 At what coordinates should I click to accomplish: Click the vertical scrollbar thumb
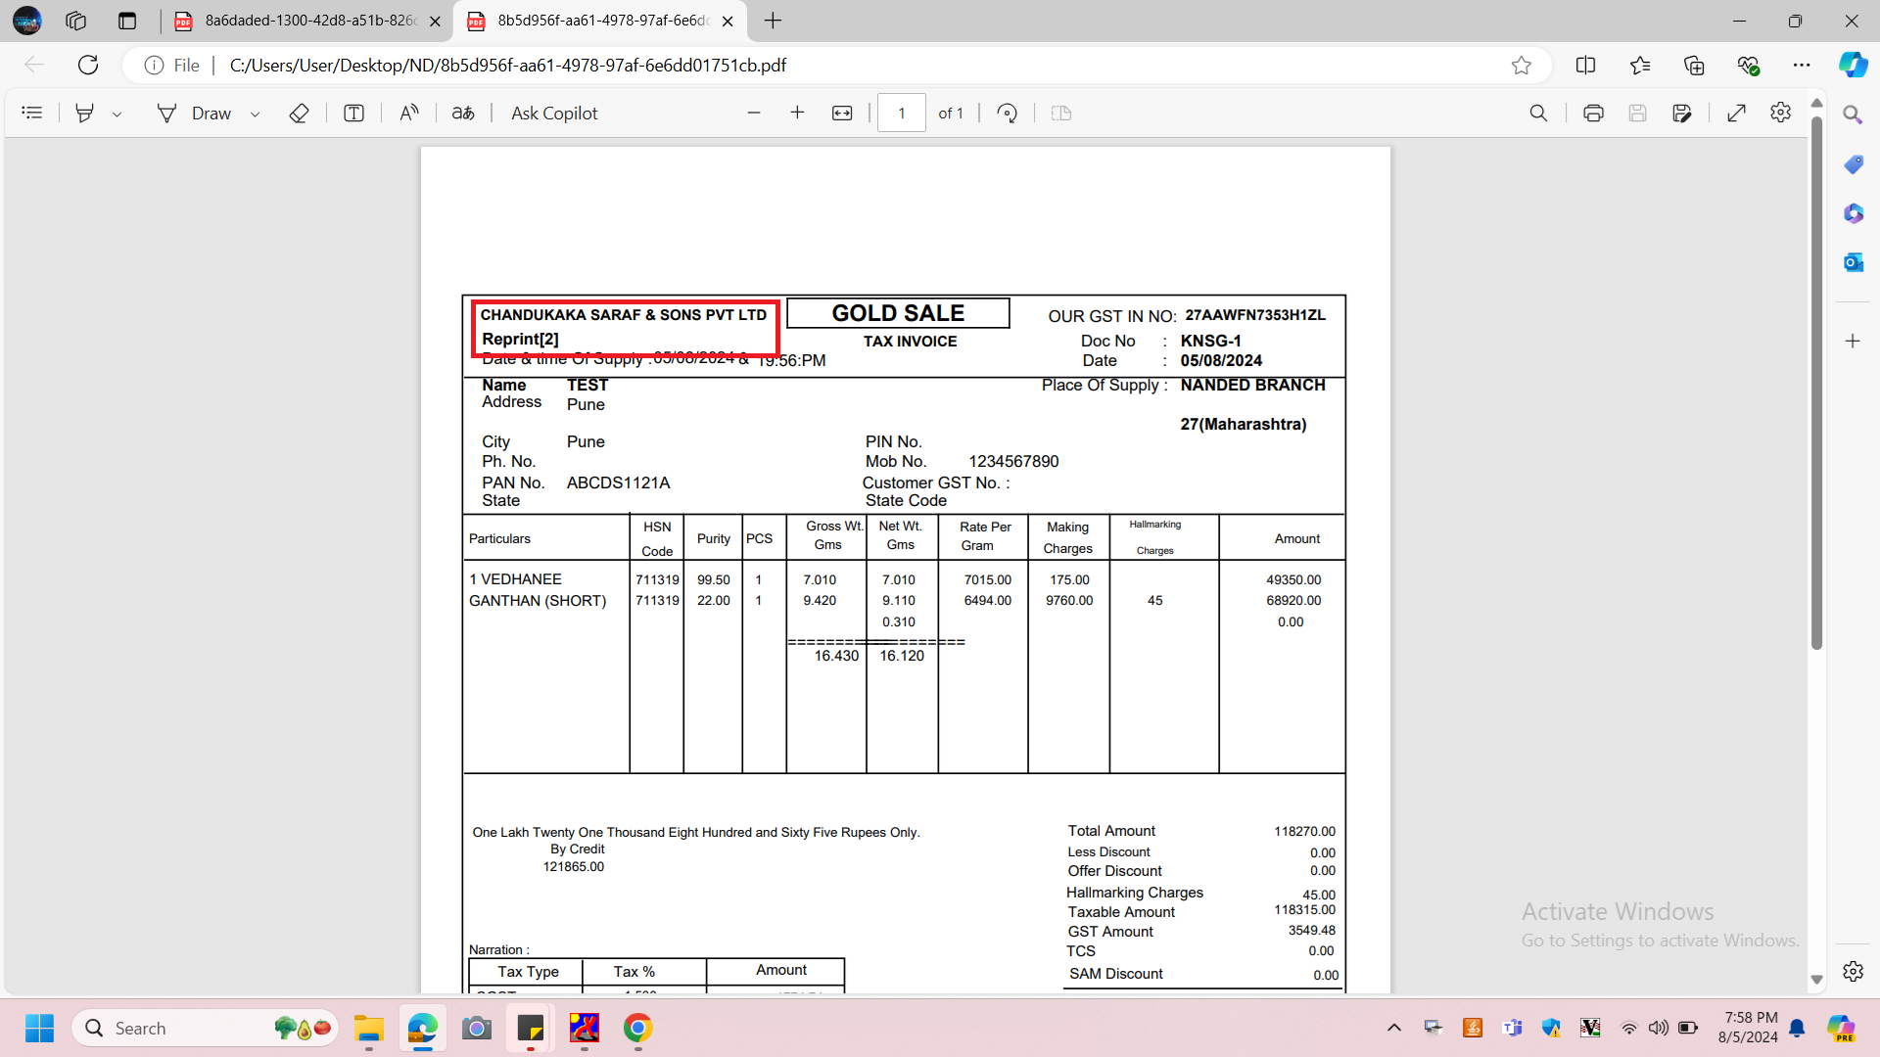[x=1816, y=382]
